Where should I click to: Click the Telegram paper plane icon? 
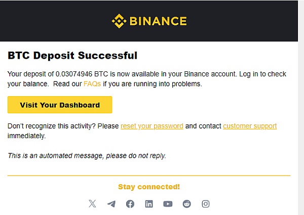(111, 204)
